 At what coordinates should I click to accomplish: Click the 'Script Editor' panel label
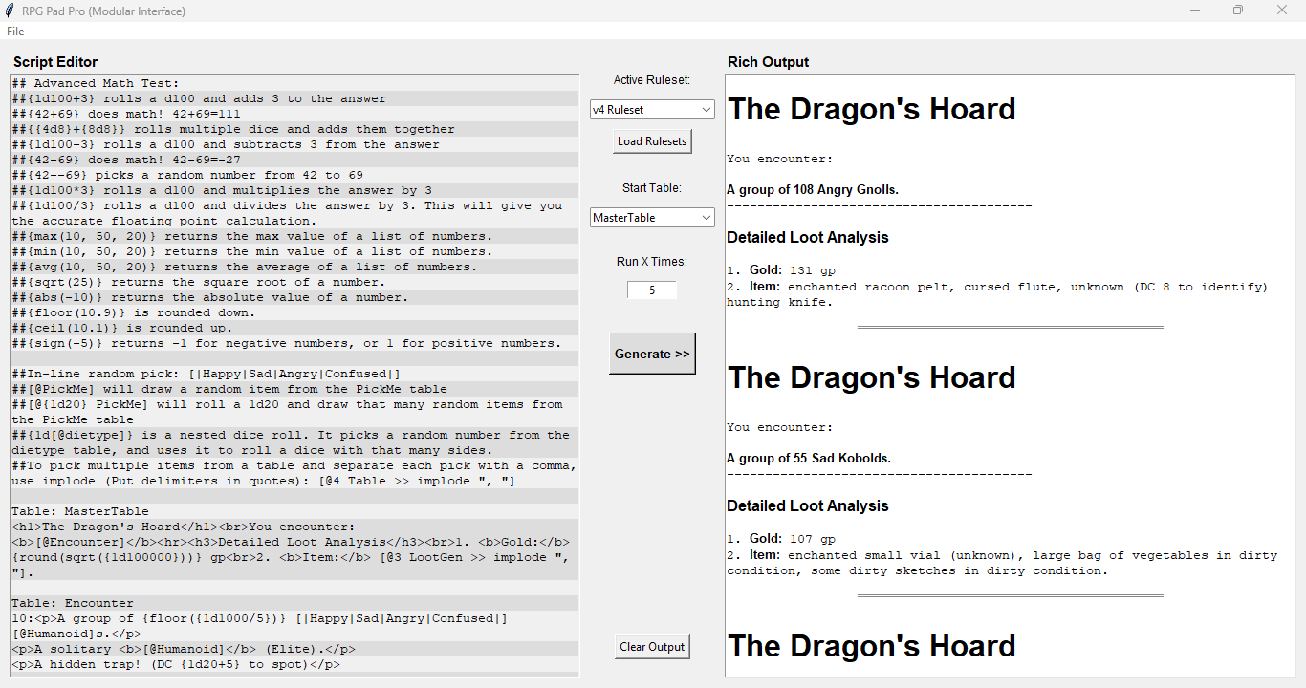[x=55, y=62]
